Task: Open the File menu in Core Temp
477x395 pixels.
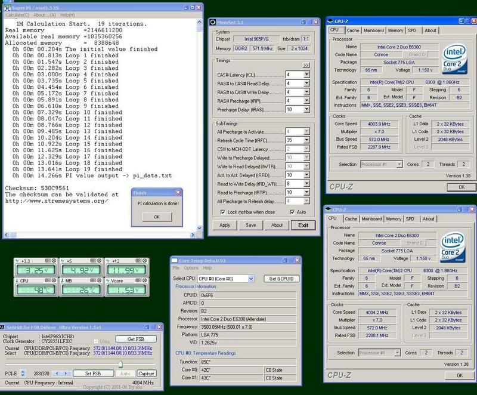Action: [x=176, y=268]
